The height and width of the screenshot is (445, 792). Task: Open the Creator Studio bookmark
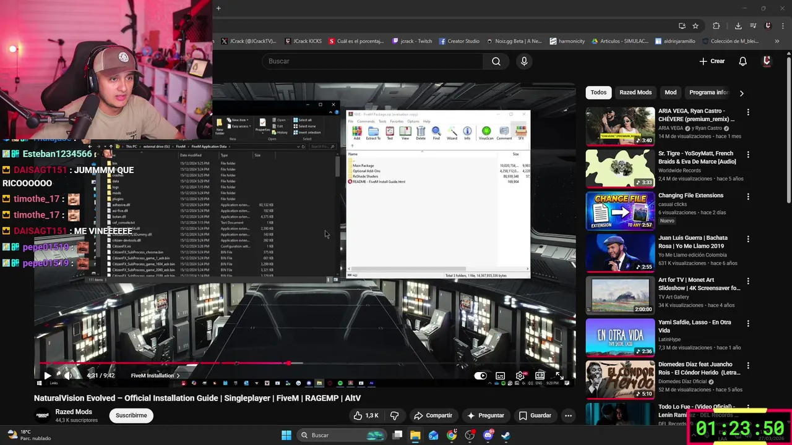point(459,41)
